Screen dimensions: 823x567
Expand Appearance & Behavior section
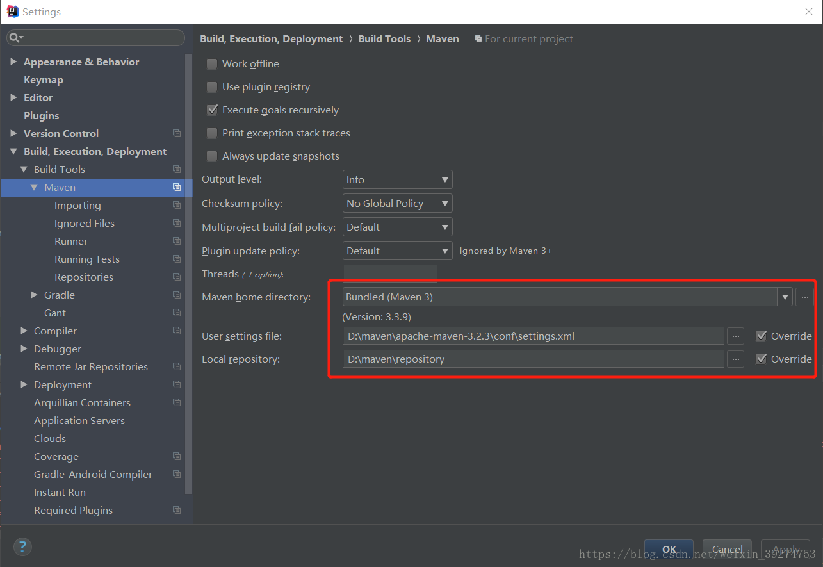point(14,62)
